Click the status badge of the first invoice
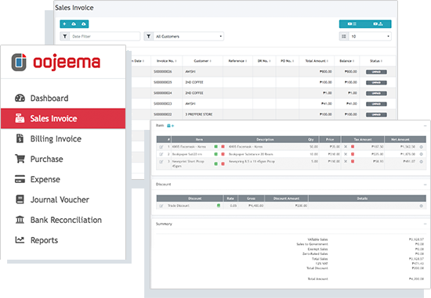Image resolution: width=431 pixels, height=298 pixels. pyautogui.click(x=376, y=72)
